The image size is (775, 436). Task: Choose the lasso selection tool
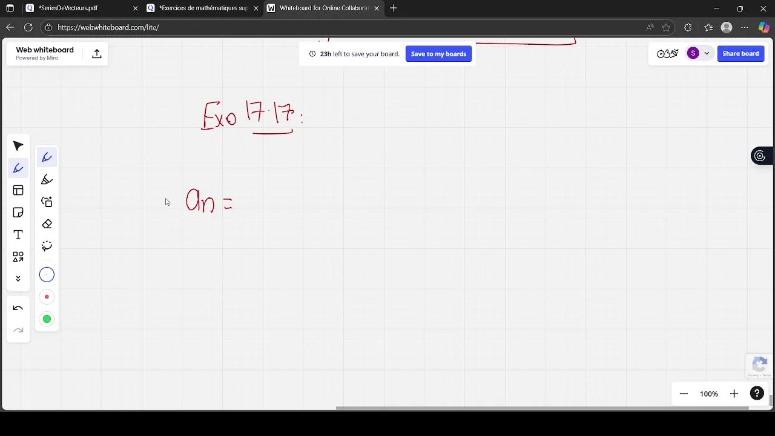pyautogui.click(x=47, y=246)
